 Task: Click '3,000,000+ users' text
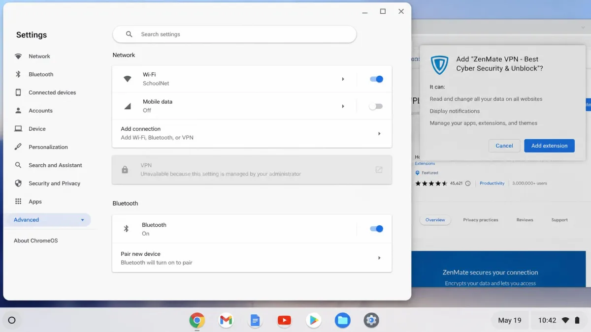tap(529, 183)
